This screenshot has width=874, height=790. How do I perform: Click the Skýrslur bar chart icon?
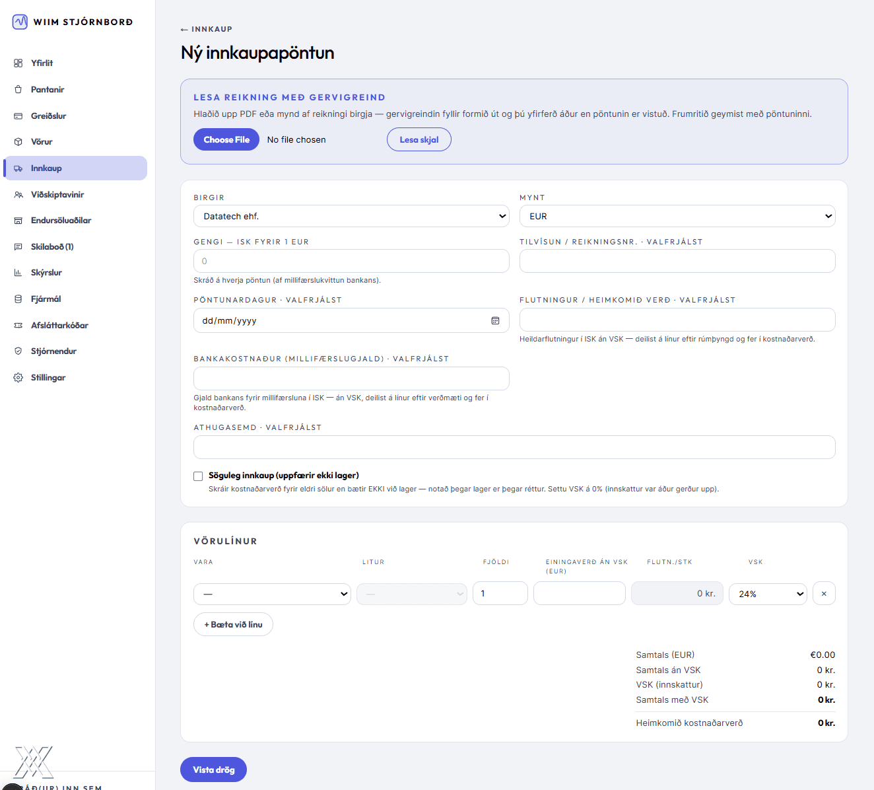click(18, 273)
